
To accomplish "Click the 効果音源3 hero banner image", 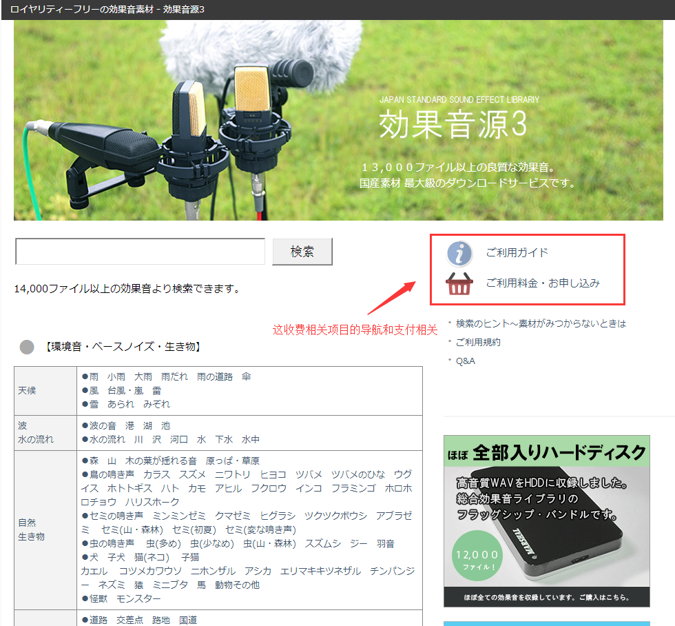I will coord(338,120).
